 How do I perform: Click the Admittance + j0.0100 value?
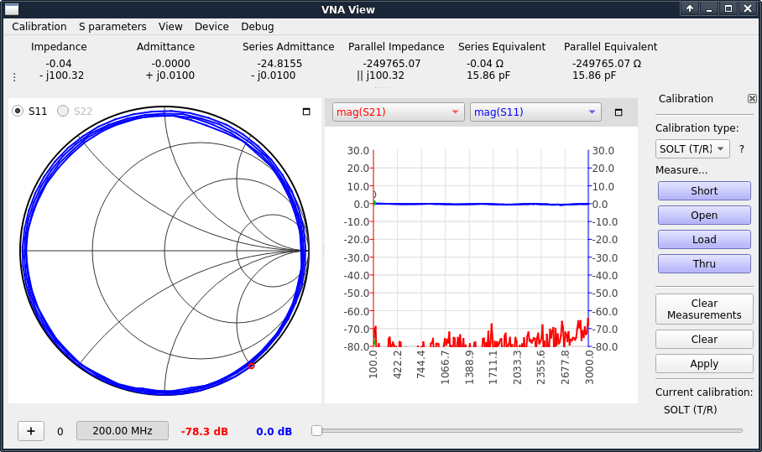pos(170,75)
